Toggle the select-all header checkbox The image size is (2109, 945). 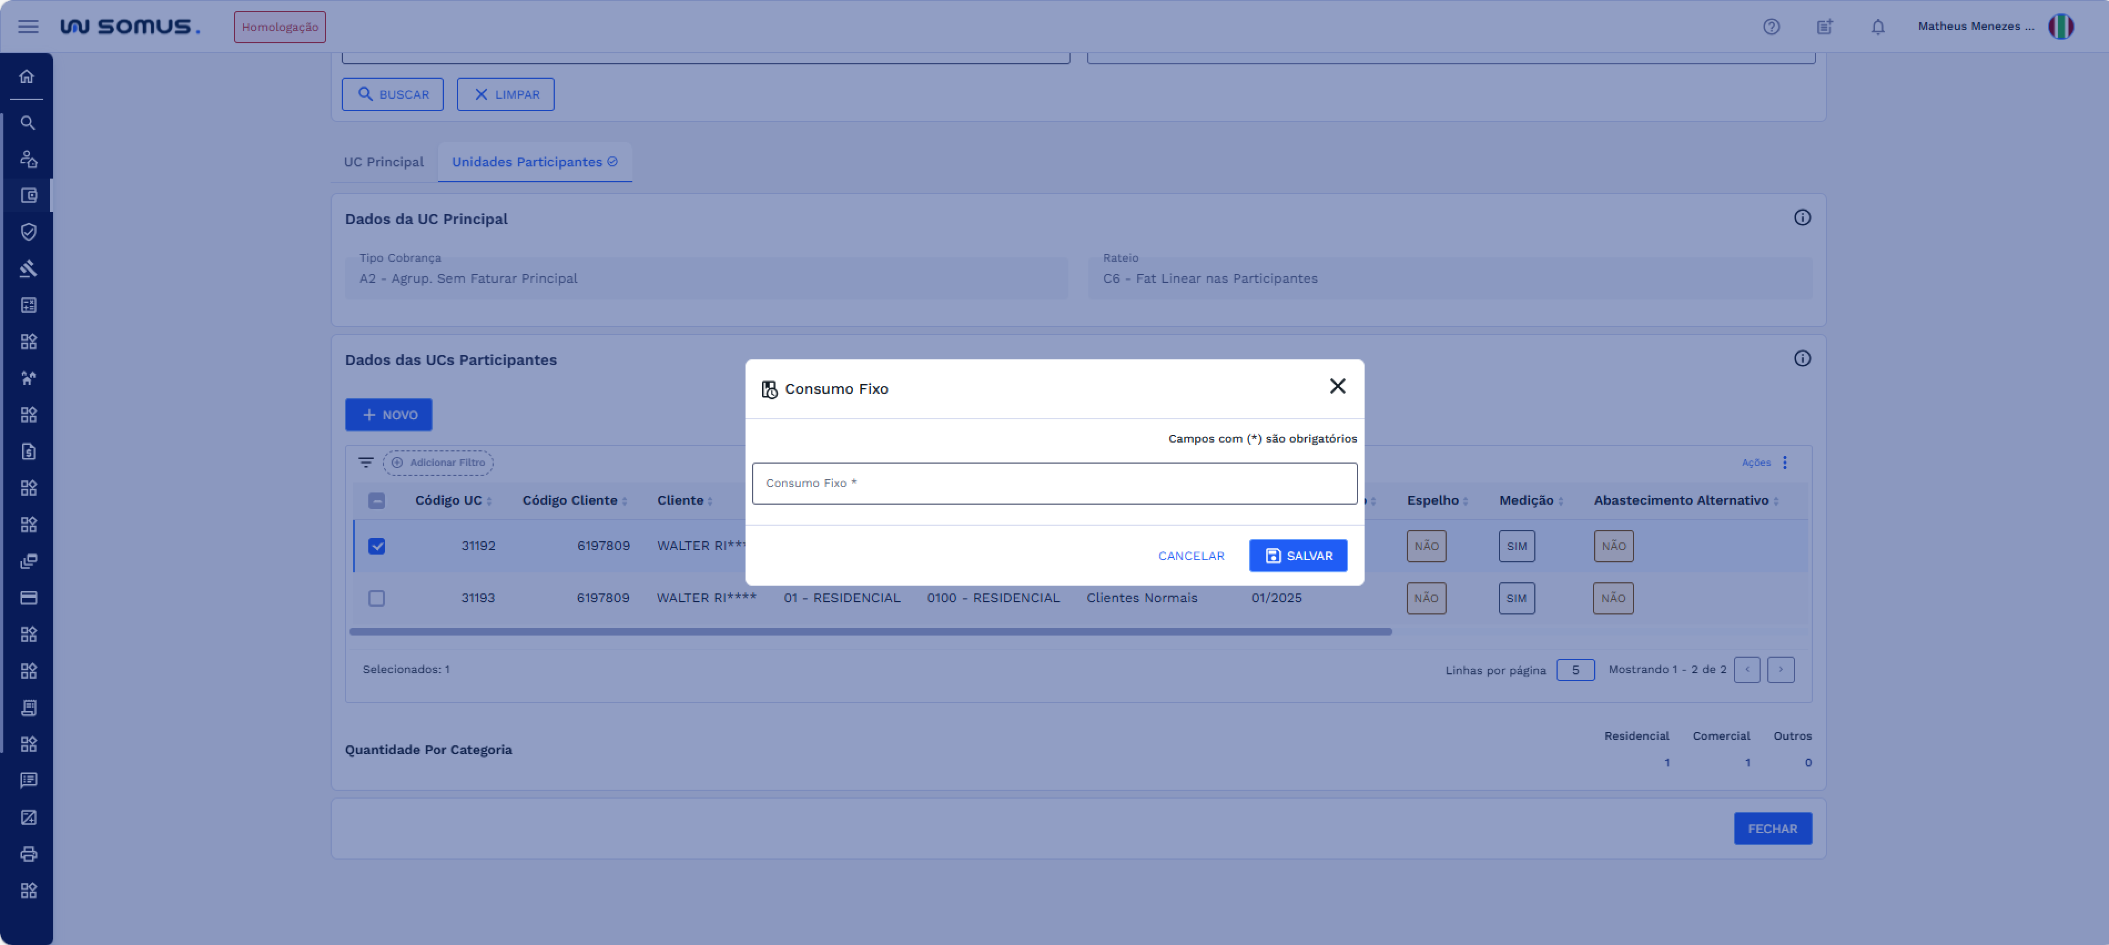[376, 501]
